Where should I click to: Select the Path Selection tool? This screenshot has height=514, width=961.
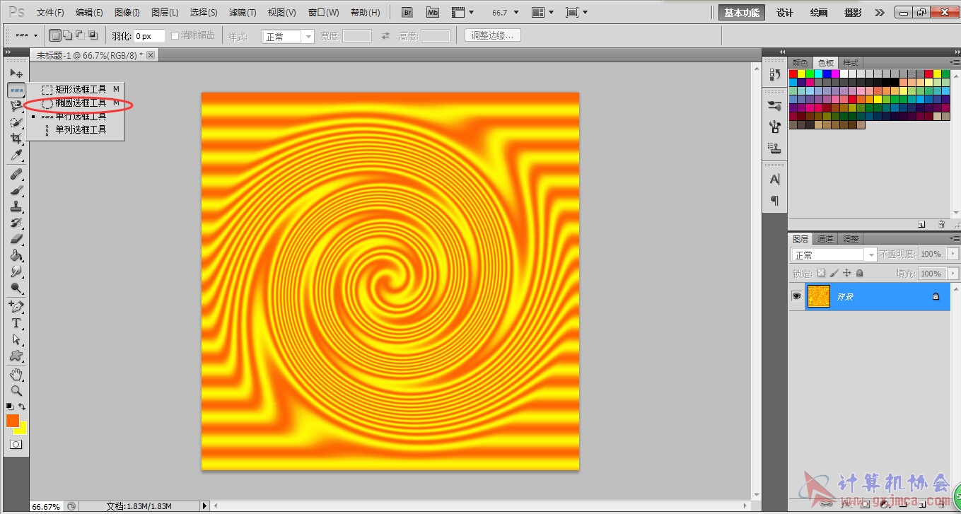pyautogui.click(x=16, y=339)
